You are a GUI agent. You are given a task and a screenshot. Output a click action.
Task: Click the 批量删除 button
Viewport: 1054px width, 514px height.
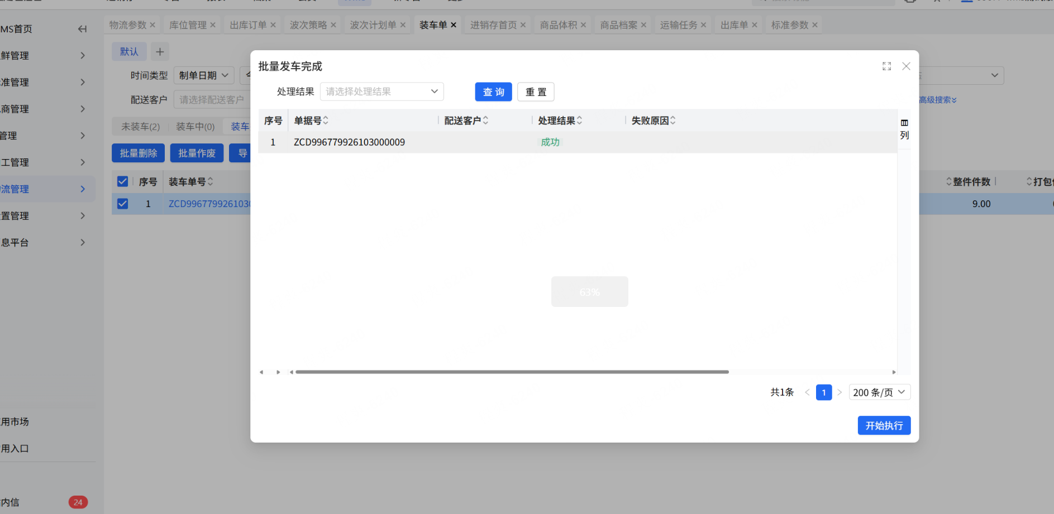[139, 153]
